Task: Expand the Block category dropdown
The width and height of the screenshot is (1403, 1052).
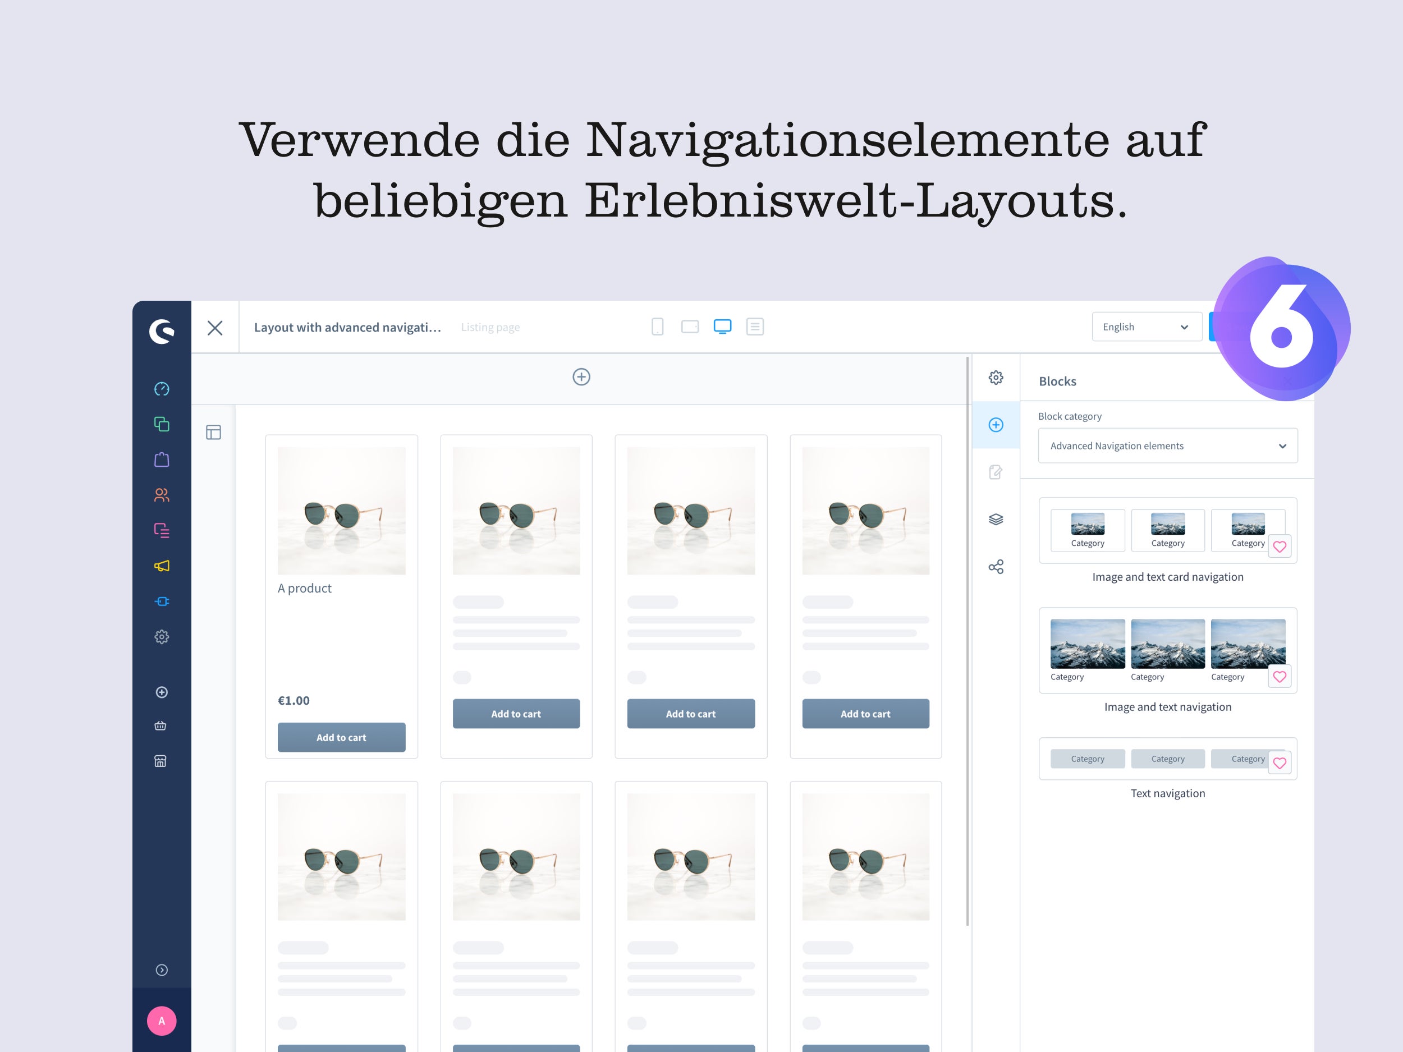Action: pyautogui.click(x=1168, y=446)
